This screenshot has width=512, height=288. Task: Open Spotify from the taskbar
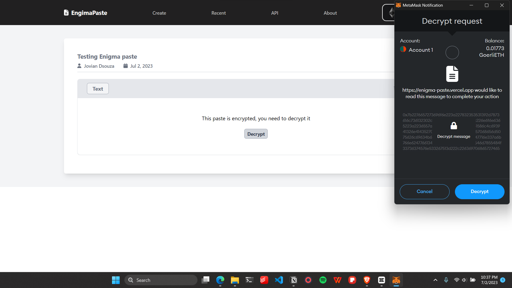(323, 280)
